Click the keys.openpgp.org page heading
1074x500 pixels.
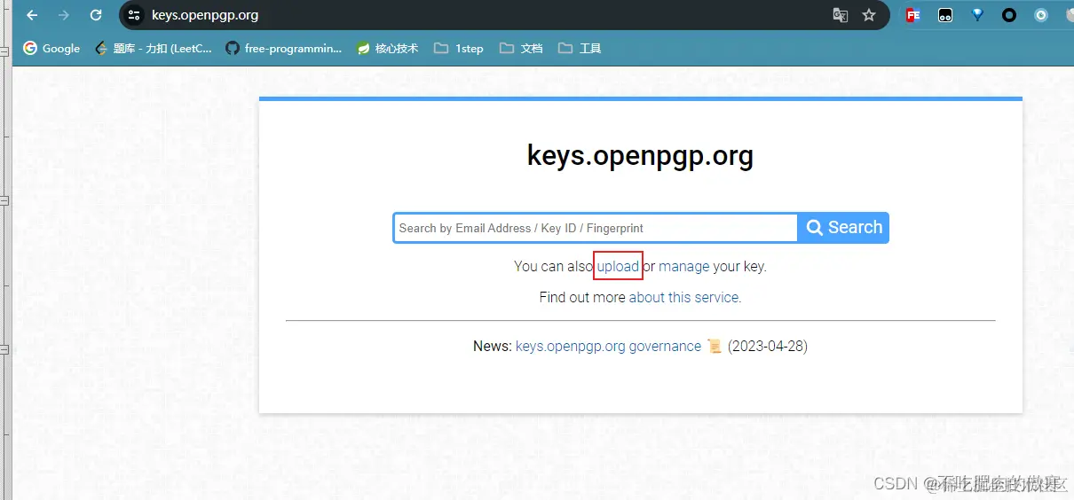tap(640, 156)
